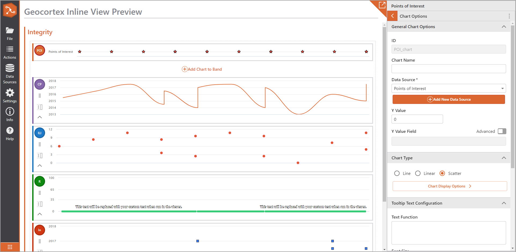Open the Settings menu
This screenshot has width=516, height=252.
point(10,96)
